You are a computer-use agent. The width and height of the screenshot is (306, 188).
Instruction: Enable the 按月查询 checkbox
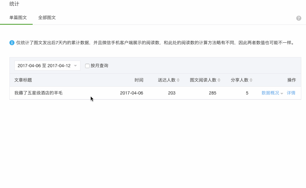click(87, 66)
